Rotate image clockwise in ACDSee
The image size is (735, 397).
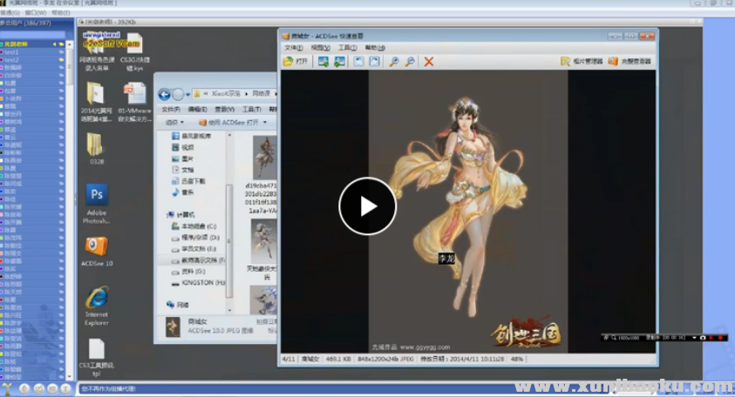375,62
